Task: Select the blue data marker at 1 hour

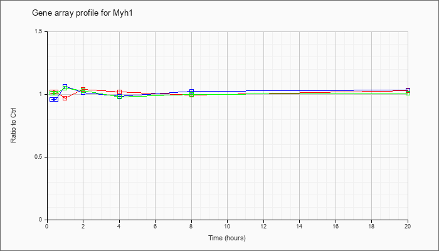Action: click(x=65, y=87)
